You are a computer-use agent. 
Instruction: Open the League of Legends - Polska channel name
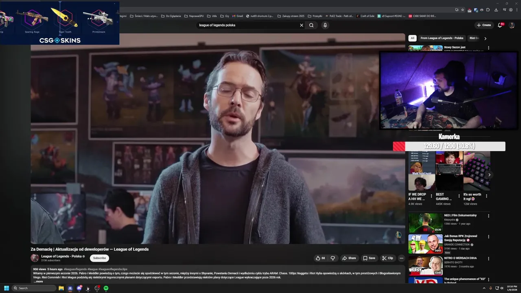[x=61, y=256]
